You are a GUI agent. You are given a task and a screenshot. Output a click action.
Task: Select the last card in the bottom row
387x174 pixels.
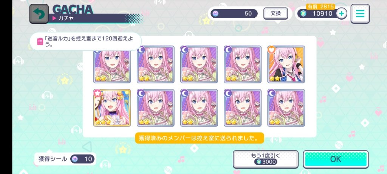286,108
